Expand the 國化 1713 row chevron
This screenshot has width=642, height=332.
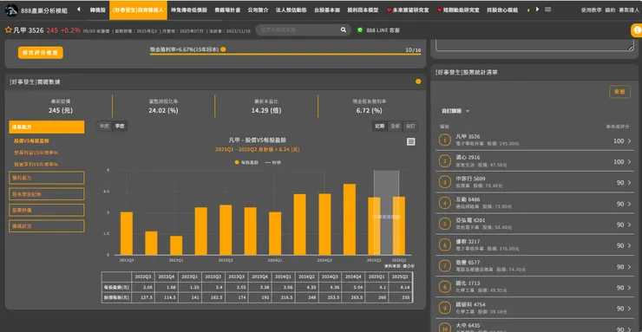(629, 288)
